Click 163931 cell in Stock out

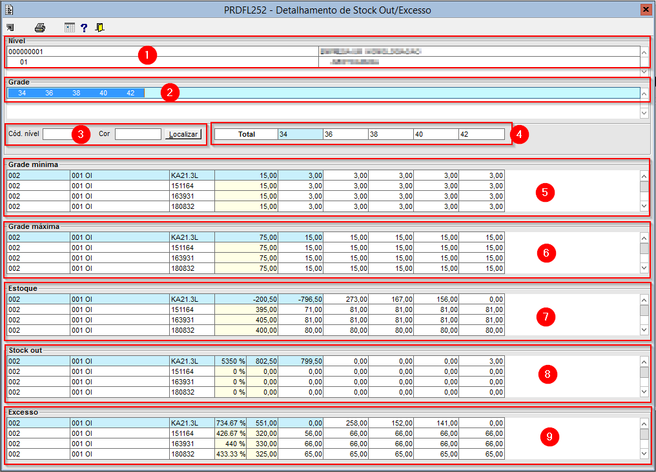click(x=192, y=382)
